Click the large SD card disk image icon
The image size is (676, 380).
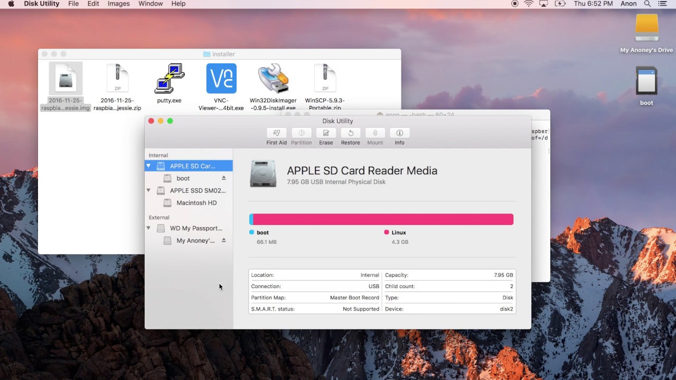pos(263,174)
